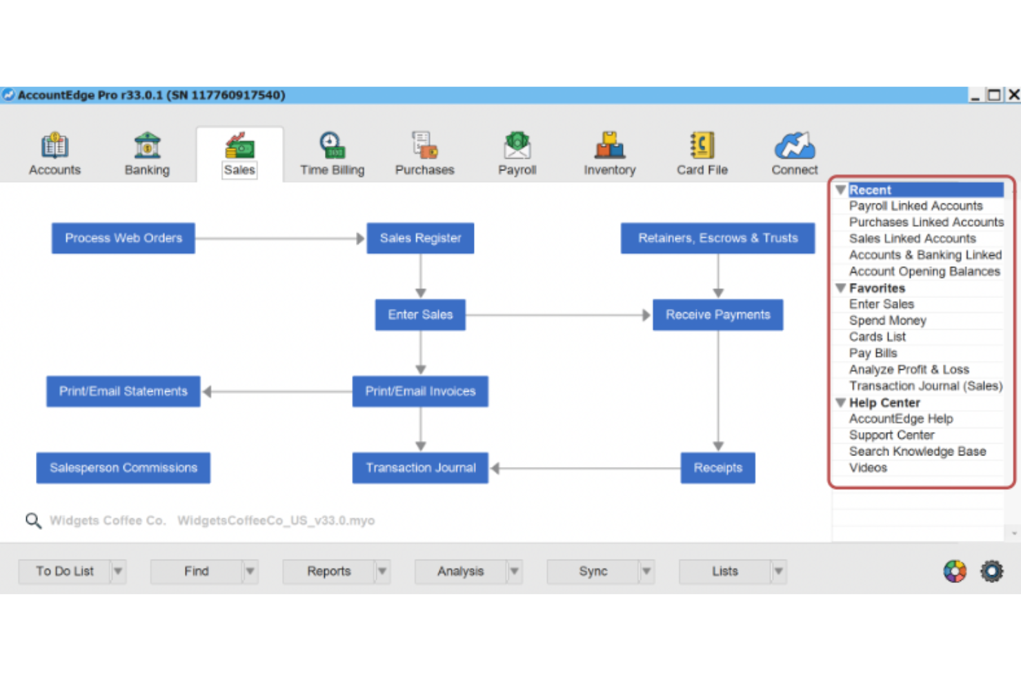Open the Purchases command center icon
Screen dimensions: 1021x681
pos(424,146)
